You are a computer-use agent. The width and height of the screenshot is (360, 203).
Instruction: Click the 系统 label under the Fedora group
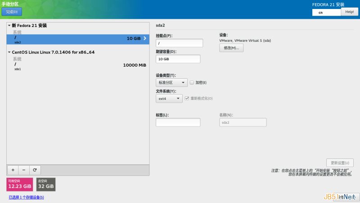click(17, 32)
